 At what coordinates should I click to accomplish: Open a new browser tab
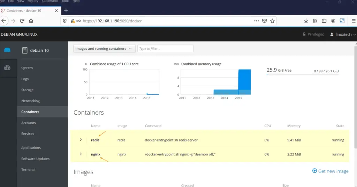[x=66, y=10]
